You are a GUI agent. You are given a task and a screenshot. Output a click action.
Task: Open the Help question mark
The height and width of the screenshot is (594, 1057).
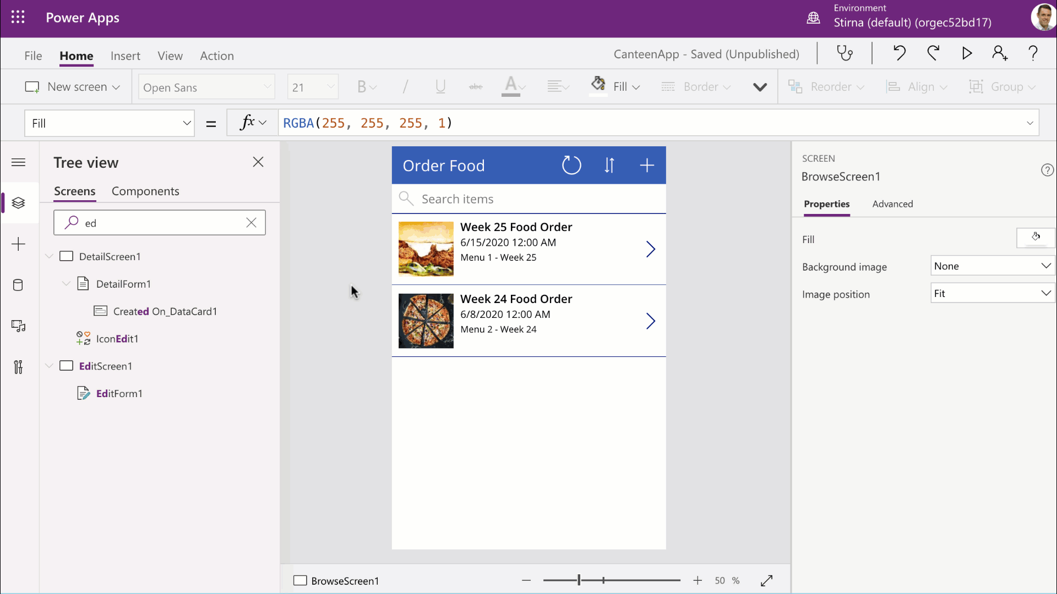[1033, 53]
